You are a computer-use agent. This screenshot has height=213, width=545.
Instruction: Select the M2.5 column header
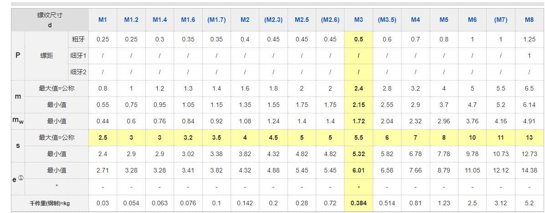click(x=302, y=20)
